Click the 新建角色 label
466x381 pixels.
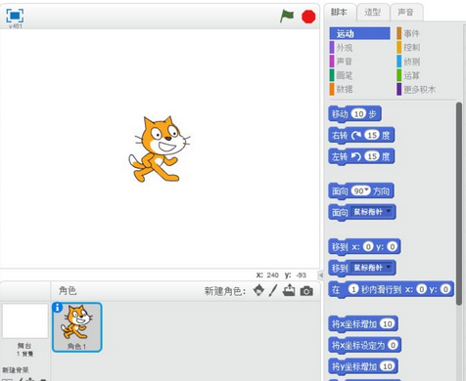[x=225, y=291]
